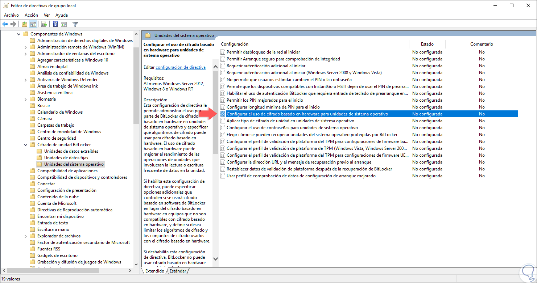This screenshot has height=283, width=537.
Task: Open the Archivo menu
Action: pos(11,15)
